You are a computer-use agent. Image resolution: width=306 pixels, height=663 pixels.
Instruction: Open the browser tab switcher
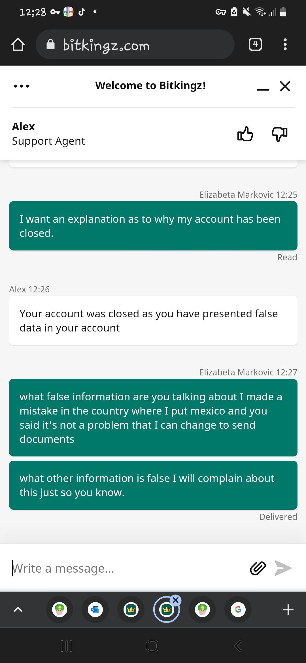(255, 44)
